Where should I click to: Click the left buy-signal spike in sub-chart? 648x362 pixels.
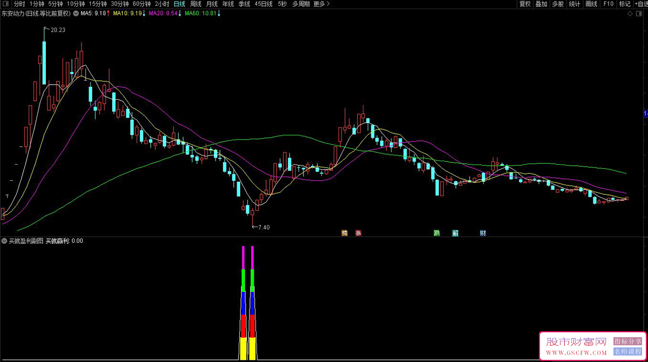tap(243, 302)
